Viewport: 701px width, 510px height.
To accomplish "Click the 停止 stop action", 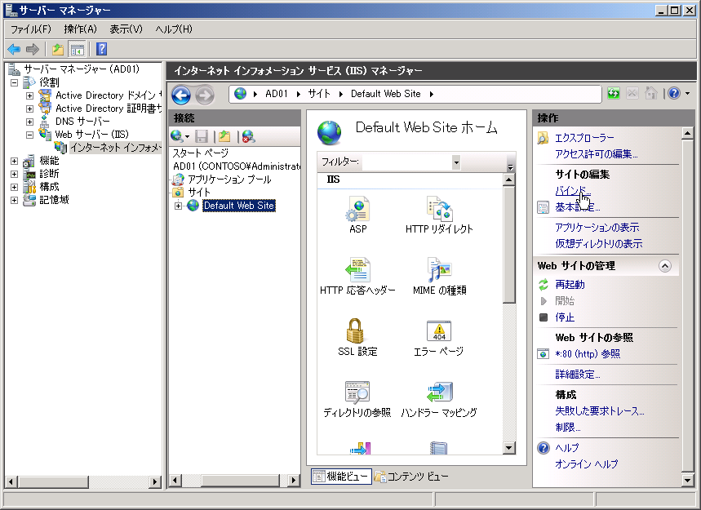I will click(565, 317).
